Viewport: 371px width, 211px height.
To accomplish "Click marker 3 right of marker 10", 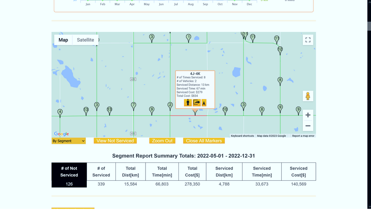I will coord(243,106).
